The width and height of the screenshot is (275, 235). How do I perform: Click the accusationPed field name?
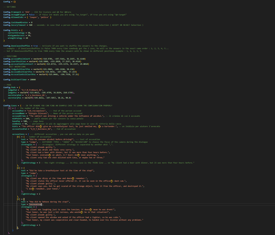point(20,129)
